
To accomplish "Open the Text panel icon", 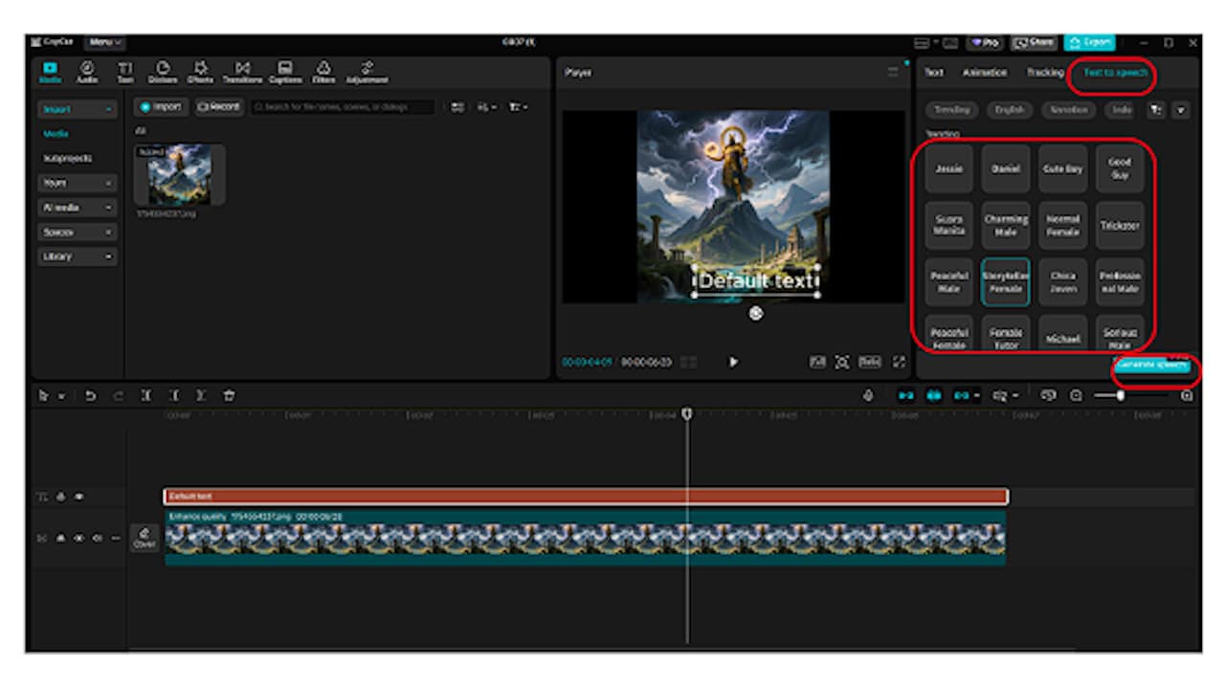I will tap(124, 72).
